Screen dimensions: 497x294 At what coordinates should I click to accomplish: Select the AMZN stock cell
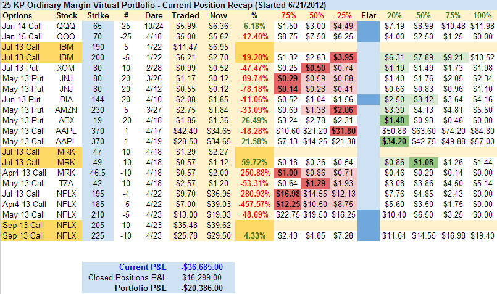[x=64, y=109]
